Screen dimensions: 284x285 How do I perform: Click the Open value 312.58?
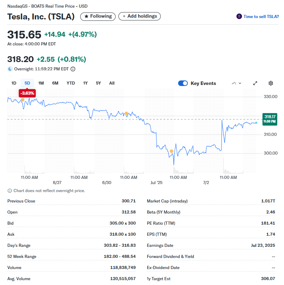[128, 212]
